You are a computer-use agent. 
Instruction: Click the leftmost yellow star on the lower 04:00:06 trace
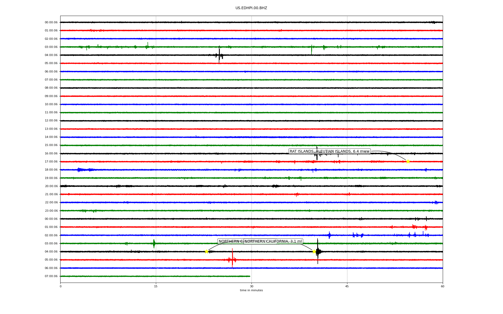tap(206, 251)
